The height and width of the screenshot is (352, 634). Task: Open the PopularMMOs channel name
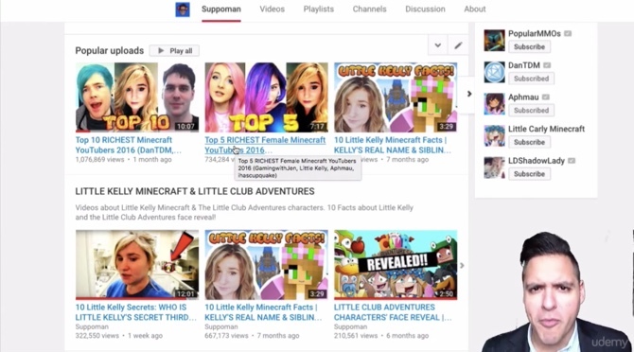pos(534,33)
